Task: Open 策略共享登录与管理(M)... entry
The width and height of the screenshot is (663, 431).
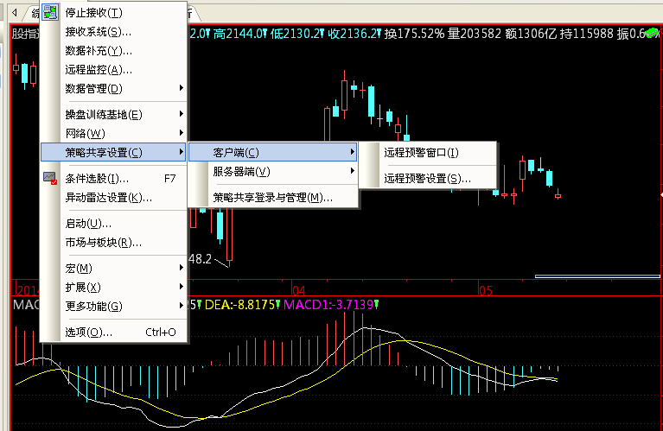Action: (x=273, y=197)
